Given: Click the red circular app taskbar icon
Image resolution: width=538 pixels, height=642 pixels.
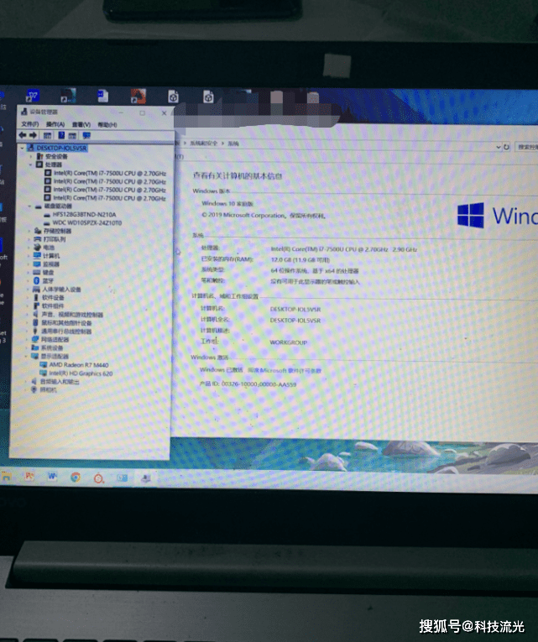Looking at the screenshot, I should pos(99,478).
